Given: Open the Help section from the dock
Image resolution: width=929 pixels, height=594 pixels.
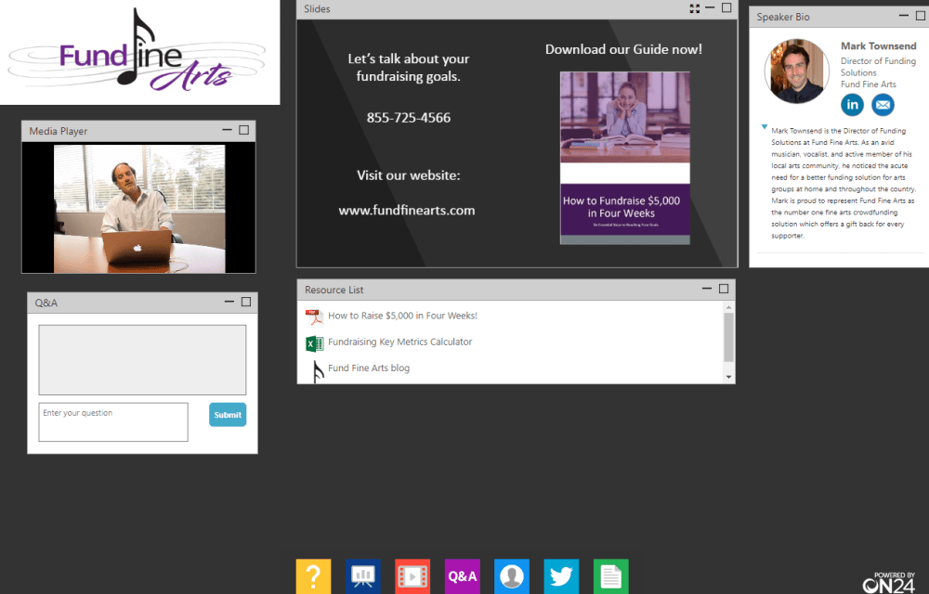Looking at the screenshot, I should [x=313, y=576].
